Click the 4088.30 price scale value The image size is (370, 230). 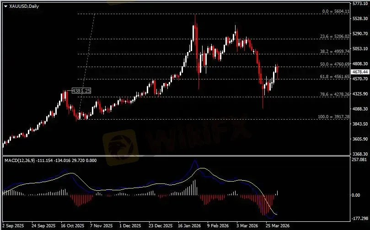pos(360,109)
